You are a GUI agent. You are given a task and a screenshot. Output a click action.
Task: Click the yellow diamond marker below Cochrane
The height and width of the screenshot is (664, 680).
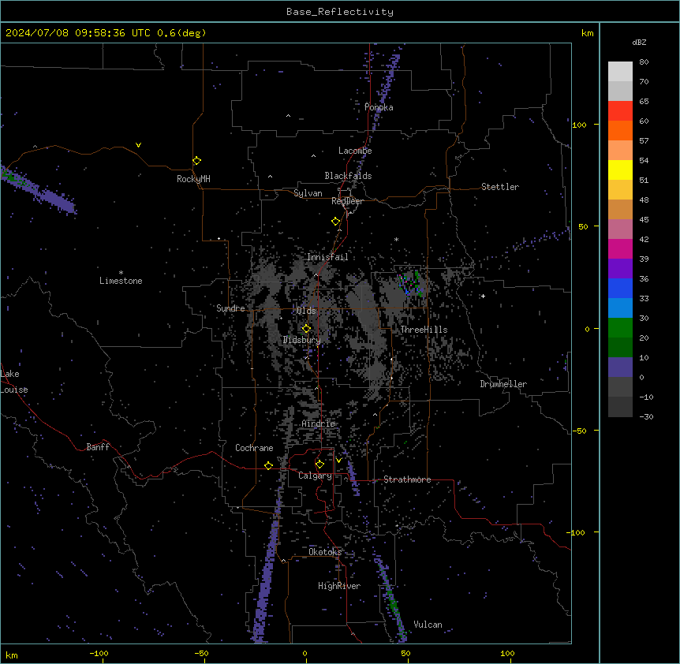[268, 465]
